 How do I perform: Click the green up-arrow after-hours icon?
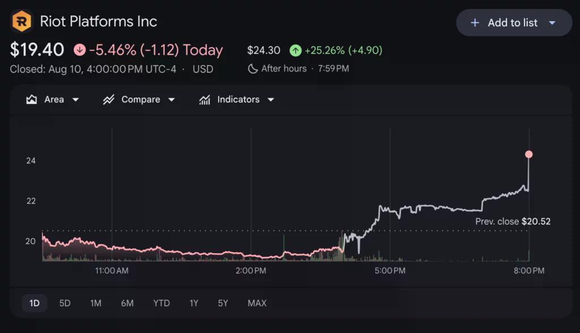tap(295, 50)
